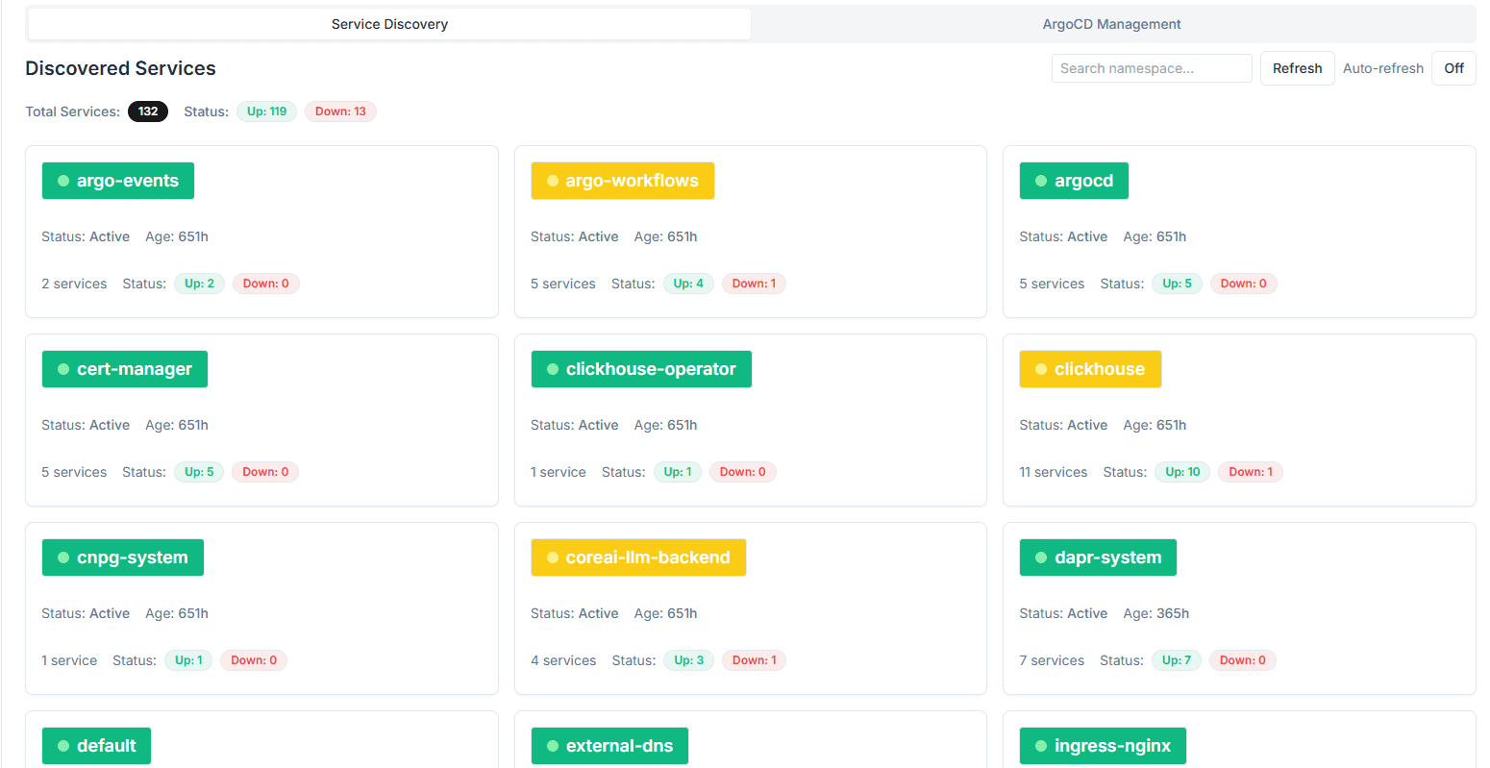Open the yellow clickhouse namespace badge
Screen dimensions: 1490x768
click(x=1090, y=369)
